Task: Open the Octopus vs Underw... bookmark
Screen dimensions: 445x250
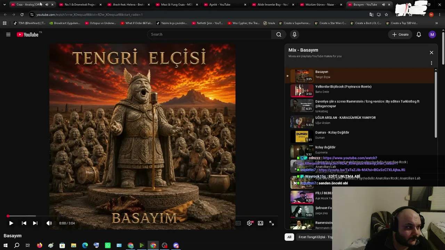Action: pos(100,23)
